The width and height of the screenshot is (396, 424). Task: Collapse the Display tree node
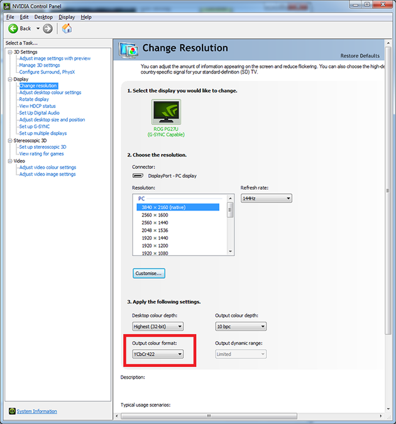tap(10, 79)
